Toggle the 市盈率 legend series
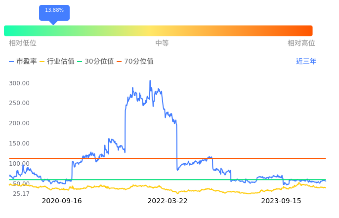339x218 pixels. (x=23, y=62)
